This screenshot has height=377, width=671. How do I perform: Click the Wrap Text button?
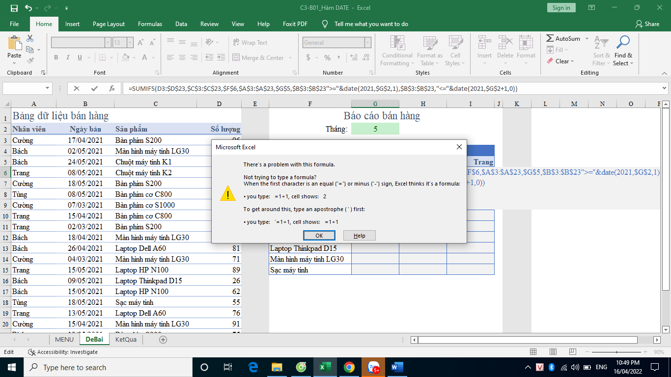coord(250,43)
